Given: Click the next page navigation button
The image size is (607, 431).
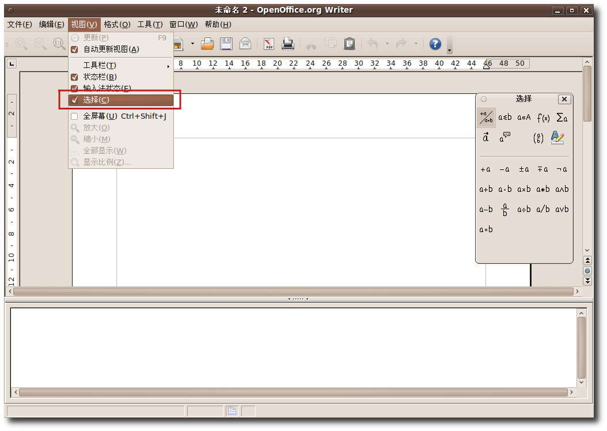Looking at the screenshot, I should tap(587, 281).
